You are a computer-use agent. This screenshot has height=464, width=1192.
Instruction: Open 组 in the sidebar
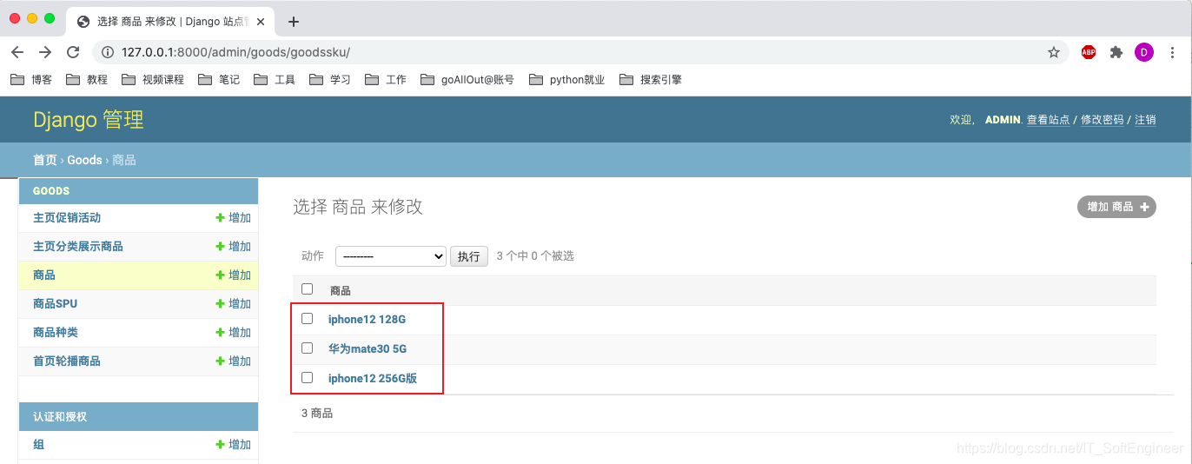click(x=38, y=445)
